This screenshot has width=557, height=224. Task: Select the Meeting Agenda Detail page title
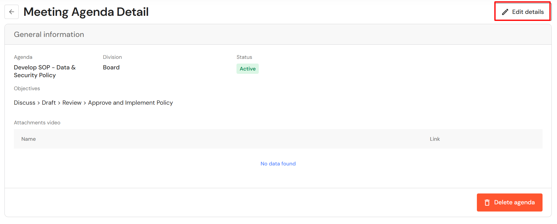coord(86,12)
